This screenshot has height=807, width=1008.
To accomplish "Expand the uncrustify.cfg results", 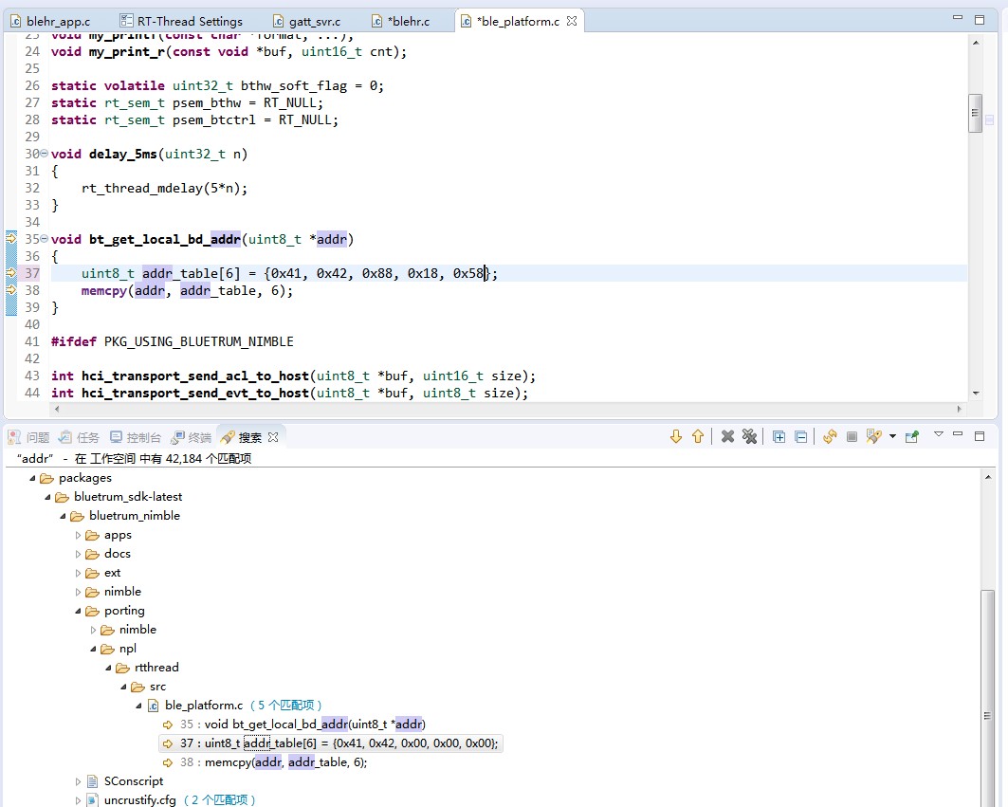I will [x=79, y=800].
